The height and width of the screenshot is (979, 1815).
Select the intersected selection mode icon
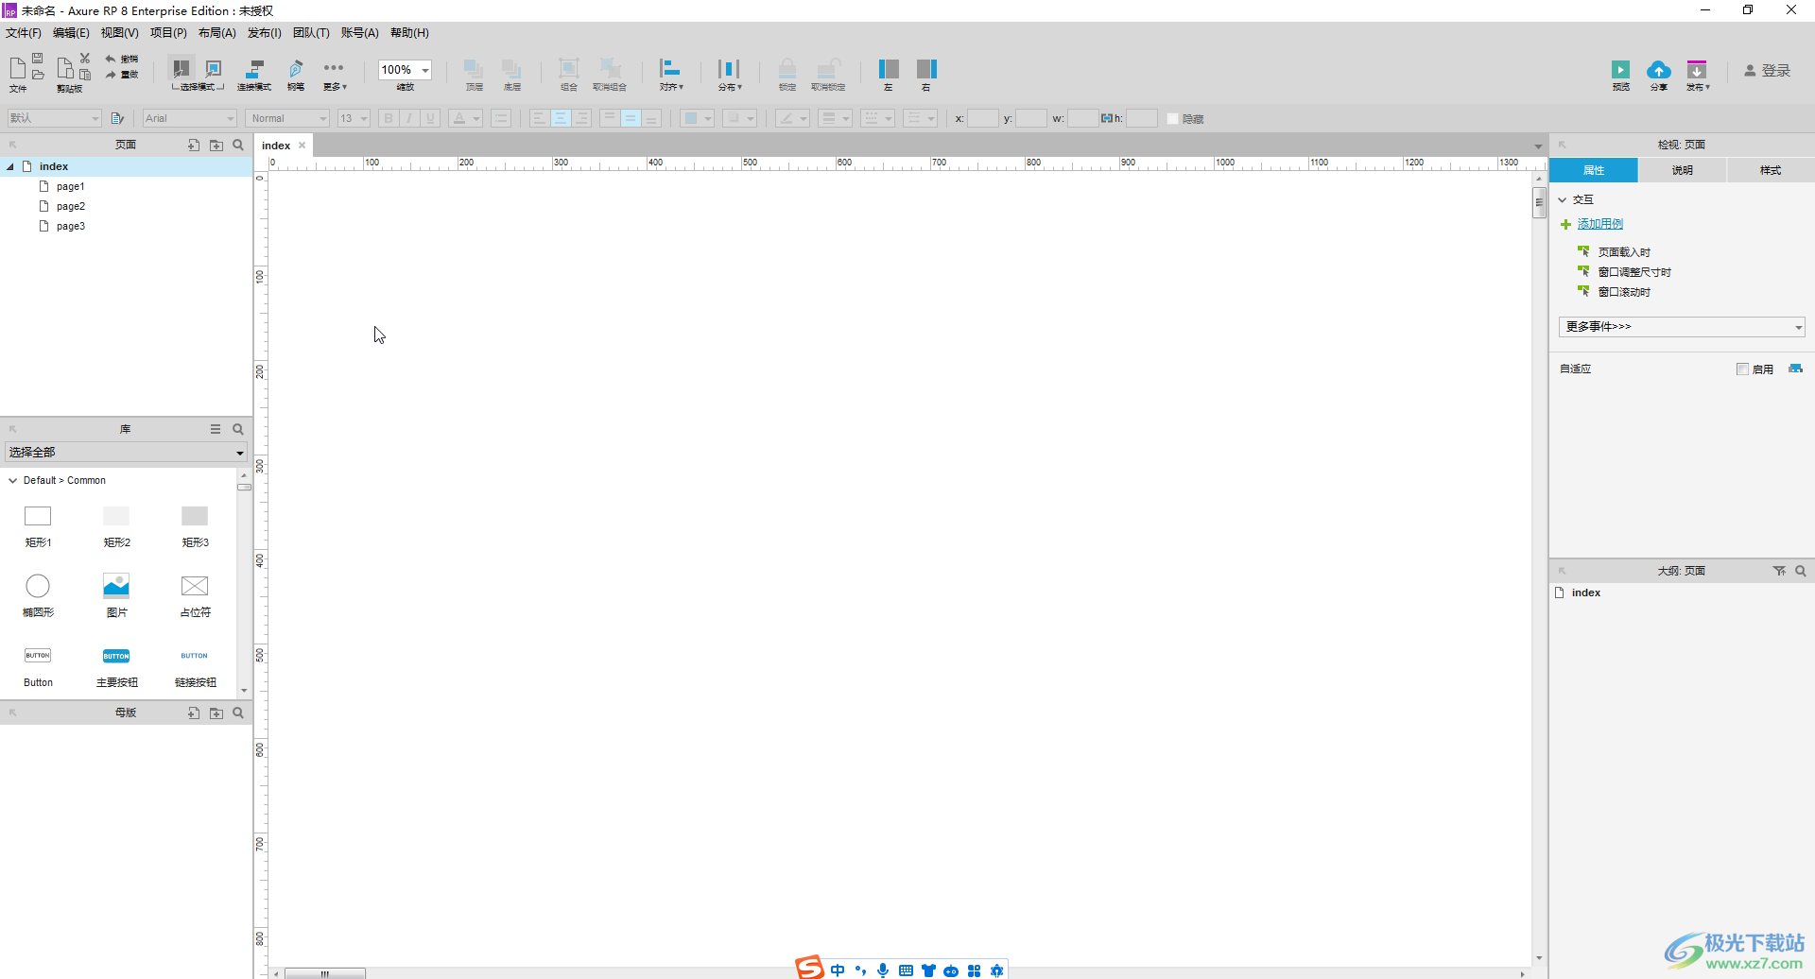(x=181, y=68)
